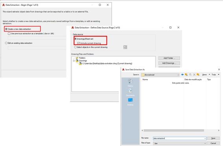
Task: Click the scroll right arrow in file list
Action: pos(219,130)
